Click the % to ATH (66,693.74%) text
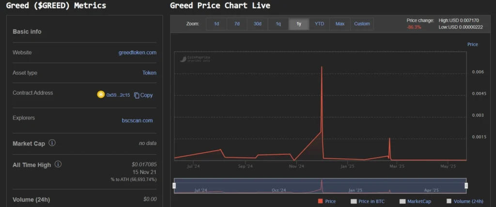The image size is (496, 207). tap(134, 179)
